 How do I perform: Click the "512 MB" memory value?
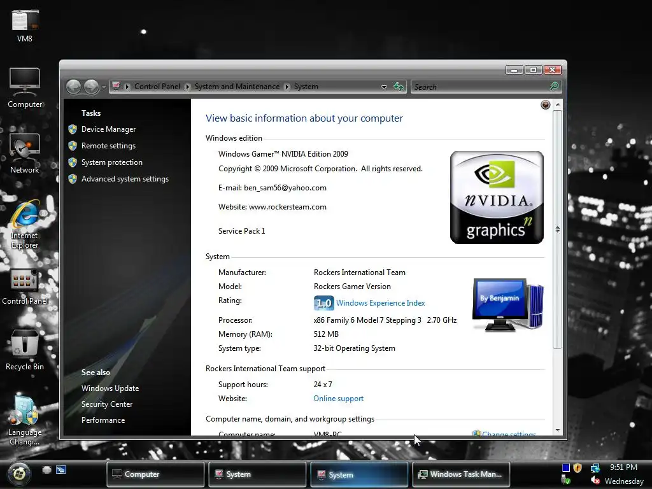pyautogui.click(x=326, y=334)
